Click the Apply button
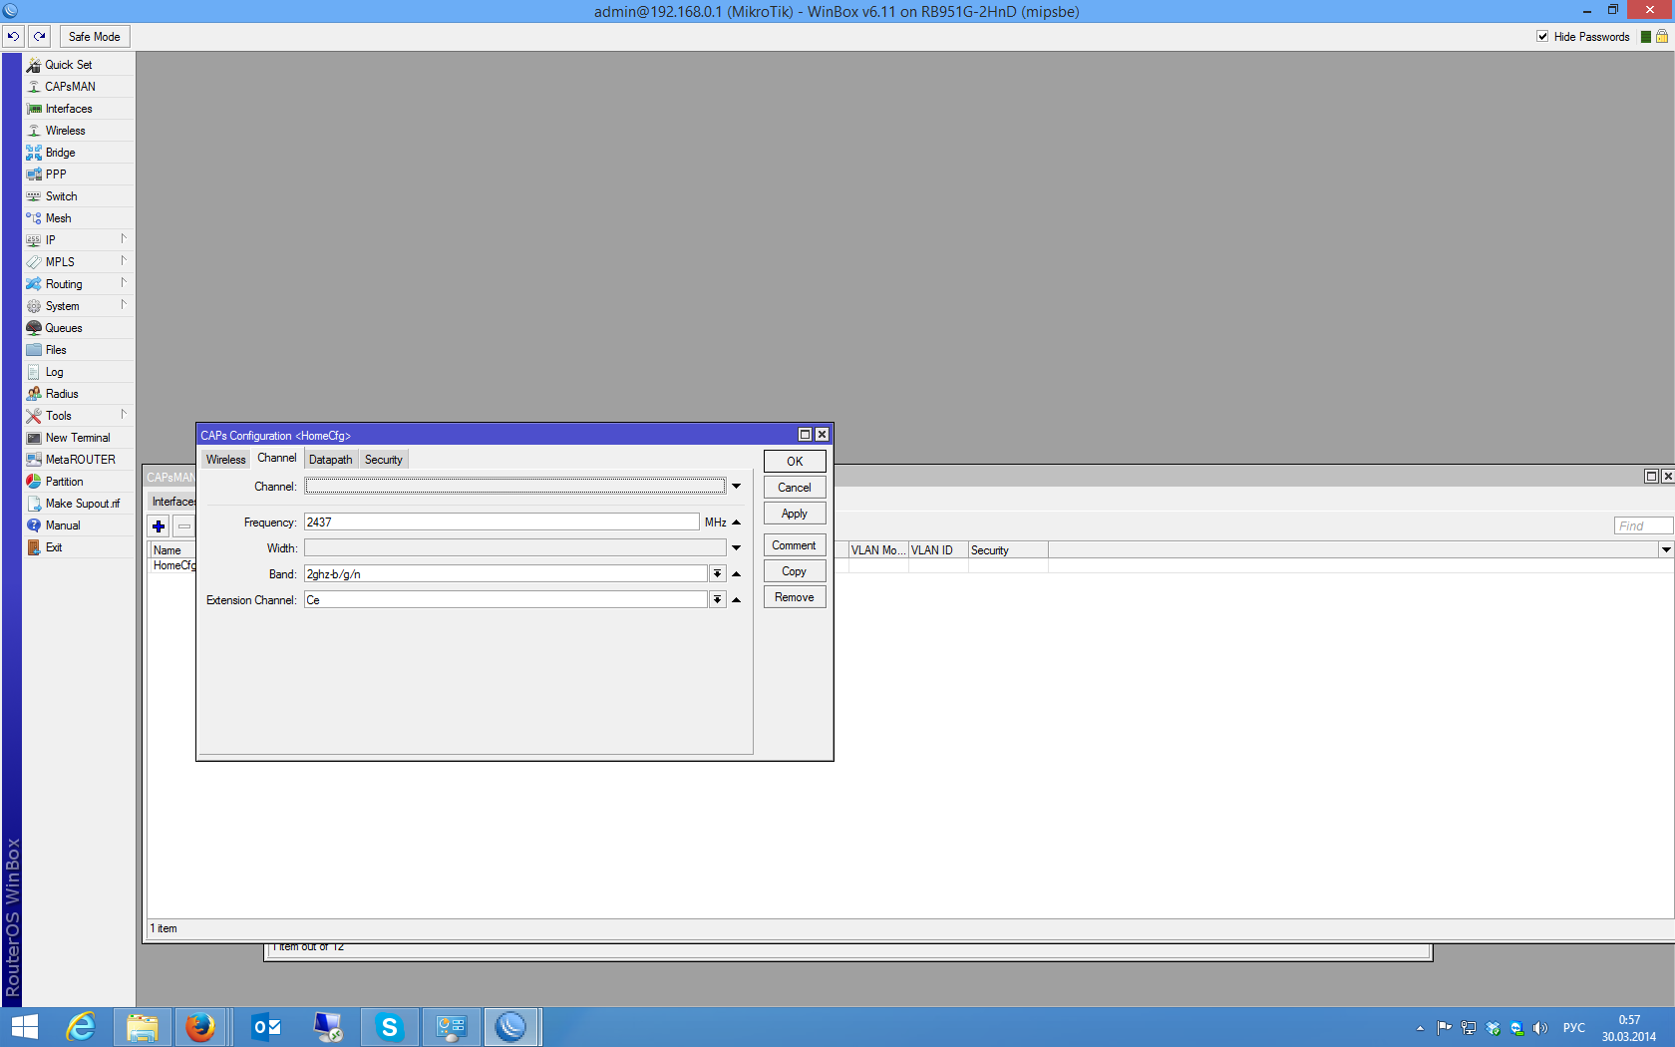The image size is (1675, 1047). coord(794,514)
